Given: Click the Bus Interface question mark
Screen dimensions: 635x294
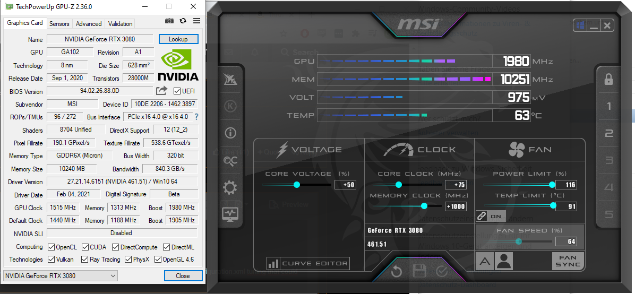Looking at the screenshot, I should pos(197,117).
